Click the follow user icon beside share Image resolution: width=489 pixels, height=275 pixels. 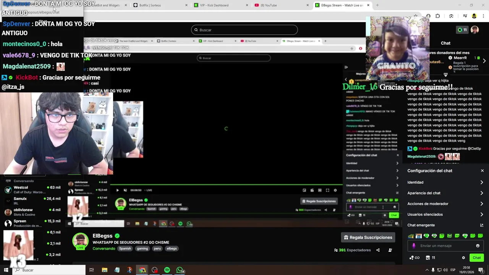coord(390,250)
